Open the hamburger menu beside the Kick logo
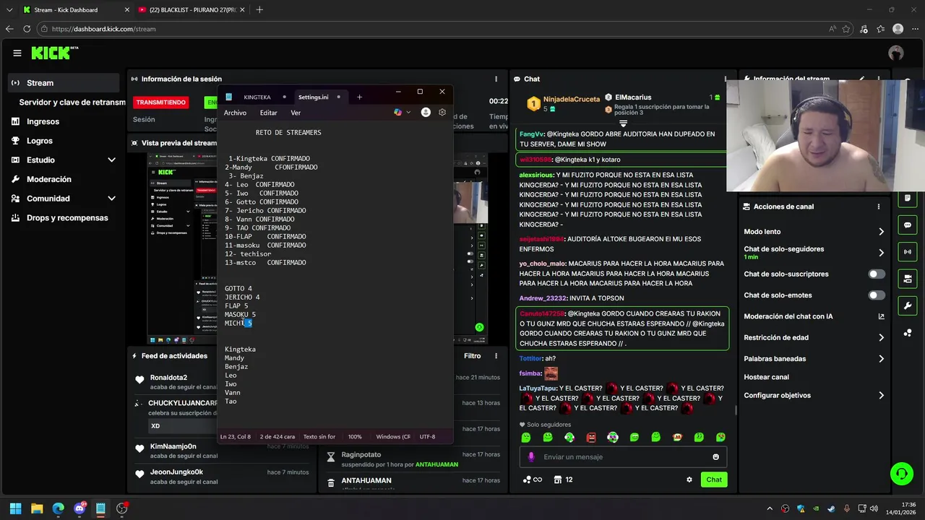Viewport: 925px width, 520px height. pyautogui.click(x=17, y=53)
